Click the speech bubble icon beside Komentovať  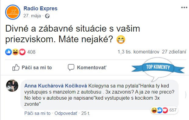click(71, 67)
